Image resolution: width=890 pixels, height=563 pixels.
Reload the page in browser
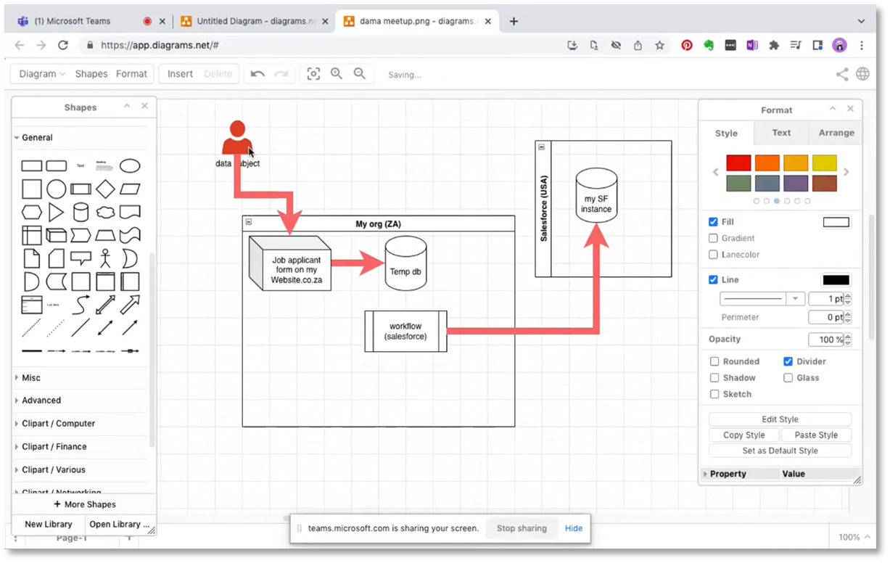[x=63, y=45]
